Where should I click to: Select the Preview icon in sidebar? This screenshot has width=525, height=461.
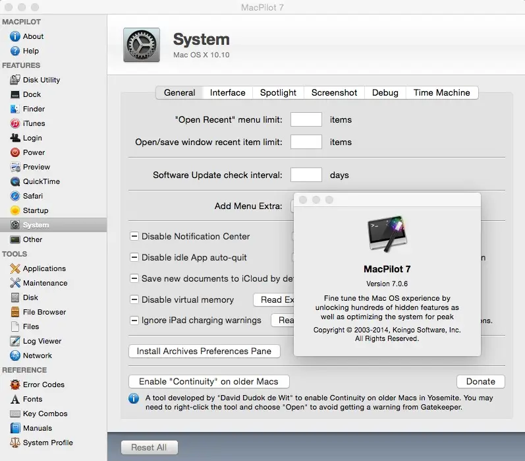(x=14, y=167)
